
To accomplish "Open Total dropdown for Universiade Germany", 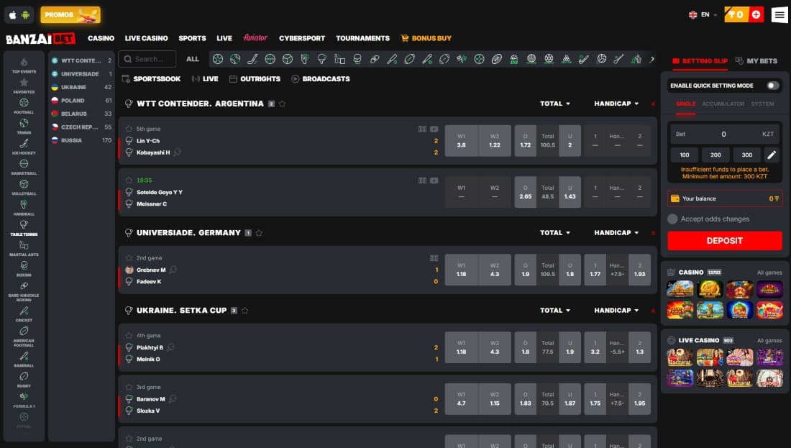I will 555,232.
